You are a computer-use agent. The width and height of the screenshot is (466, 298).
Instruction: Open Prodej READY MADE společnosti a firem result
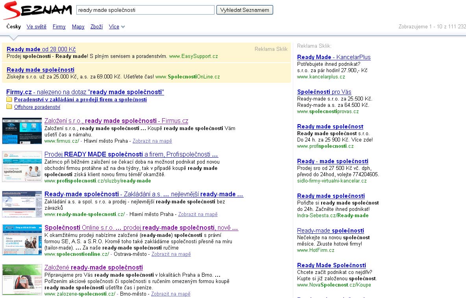131,154
